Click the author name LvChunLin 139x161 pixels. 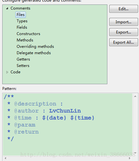pos(65,111)
